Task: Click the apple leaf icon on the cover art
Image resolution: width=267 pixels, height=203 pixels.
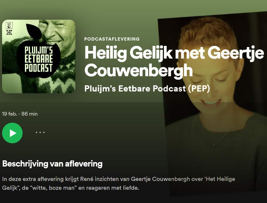Action: (x=34, y=31)
